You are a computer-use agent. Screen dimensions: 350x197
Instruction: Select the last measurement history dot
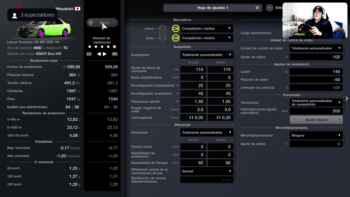click(115, 47)
